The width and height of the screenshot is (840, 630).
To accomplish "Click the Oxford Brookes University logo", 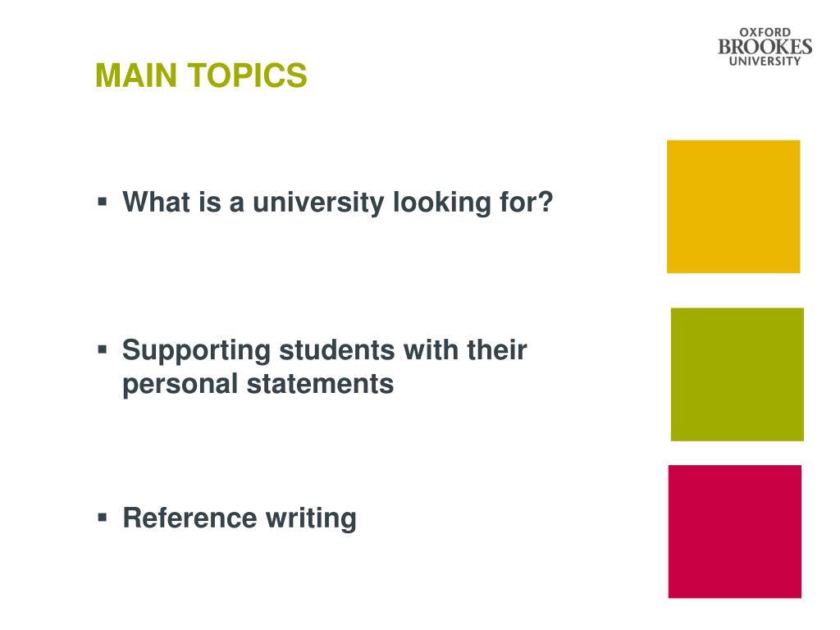I will click(765, 47).
